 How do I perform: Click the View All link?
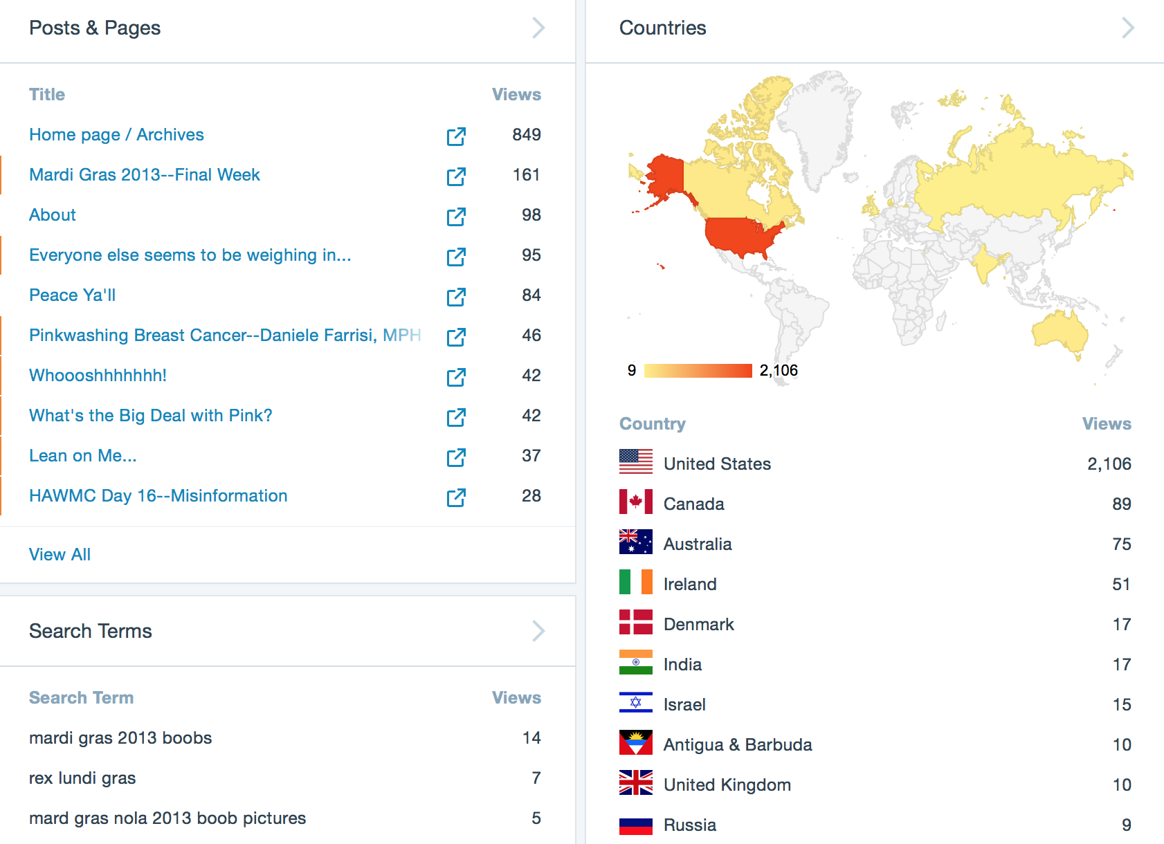60,555
